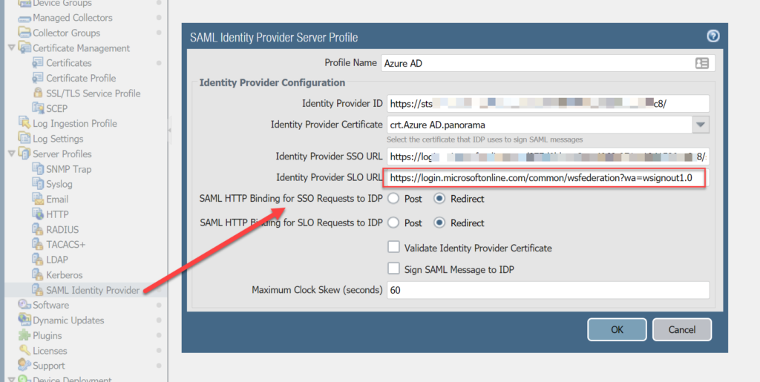
Task: Open the Identity Provider Certificate dropdown arrow
Action: click(701, 125)
